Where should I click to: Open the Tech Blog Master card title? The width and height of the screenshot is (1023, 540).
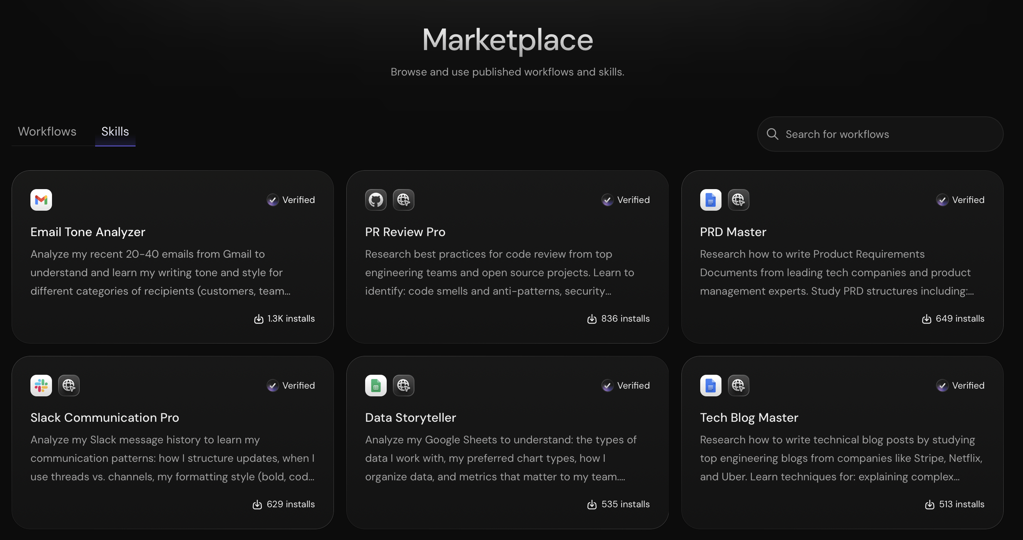pos(749,417)
